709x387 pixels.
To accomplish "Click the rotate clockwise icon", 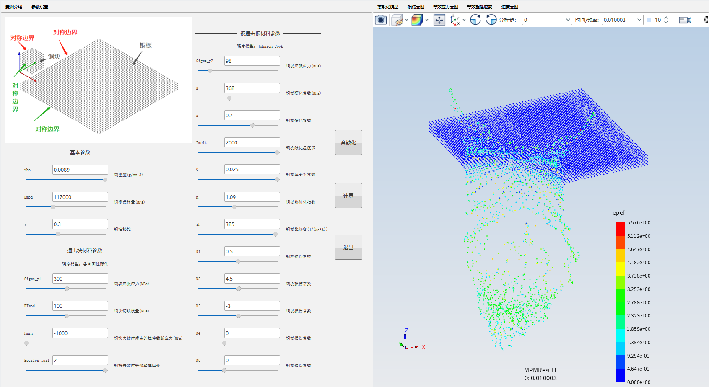I will tap(475, 20).
